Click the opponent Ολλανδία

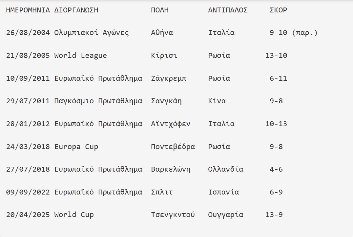click(226, 169)
